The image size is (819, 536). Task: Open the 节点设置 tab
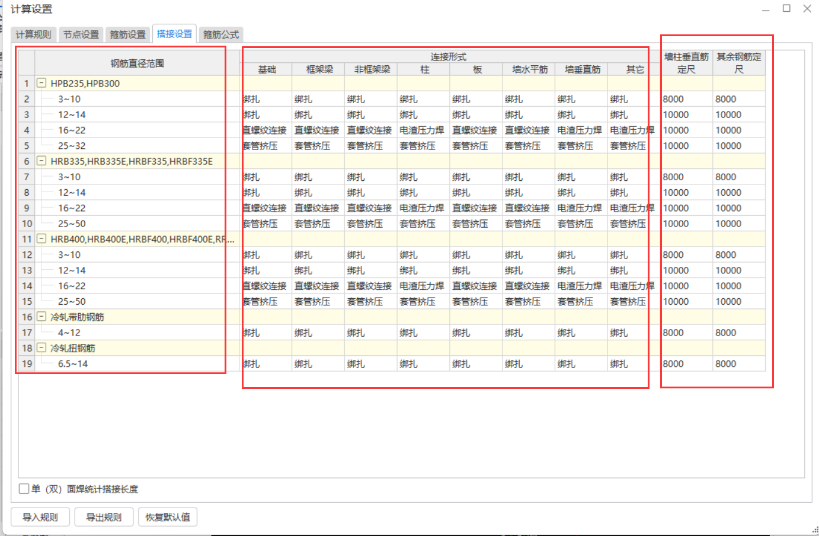(x=81, y=34)
